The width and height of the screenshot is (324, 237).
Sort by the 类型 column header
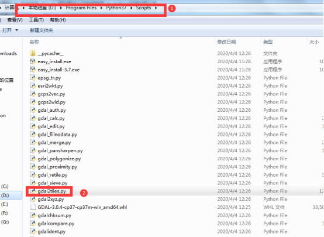(268, 42)
